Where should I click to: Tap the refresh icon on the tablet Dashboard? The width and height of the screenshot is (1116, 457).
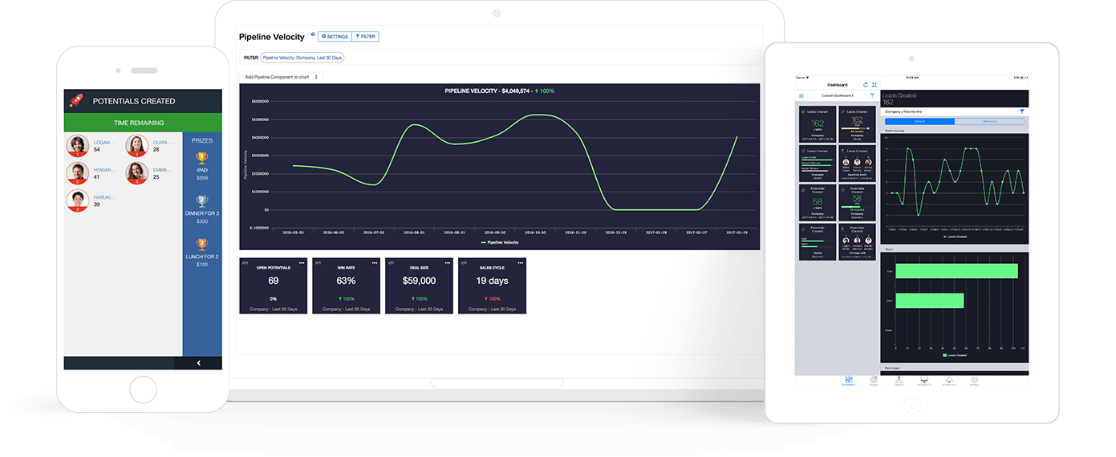click(866, 85)
